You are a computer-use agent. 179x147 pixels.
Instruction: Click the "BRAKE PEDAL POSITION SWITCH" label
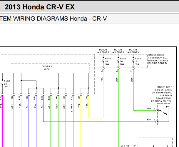pyautogui.click(x=162, y=100)
